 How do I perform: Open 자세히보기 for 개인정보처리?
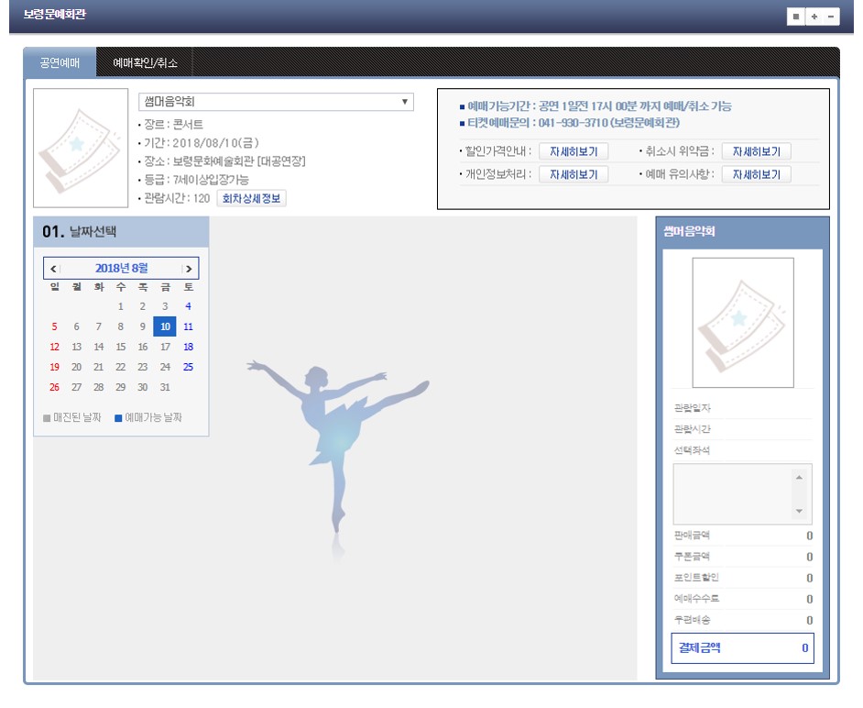(574, 174)
